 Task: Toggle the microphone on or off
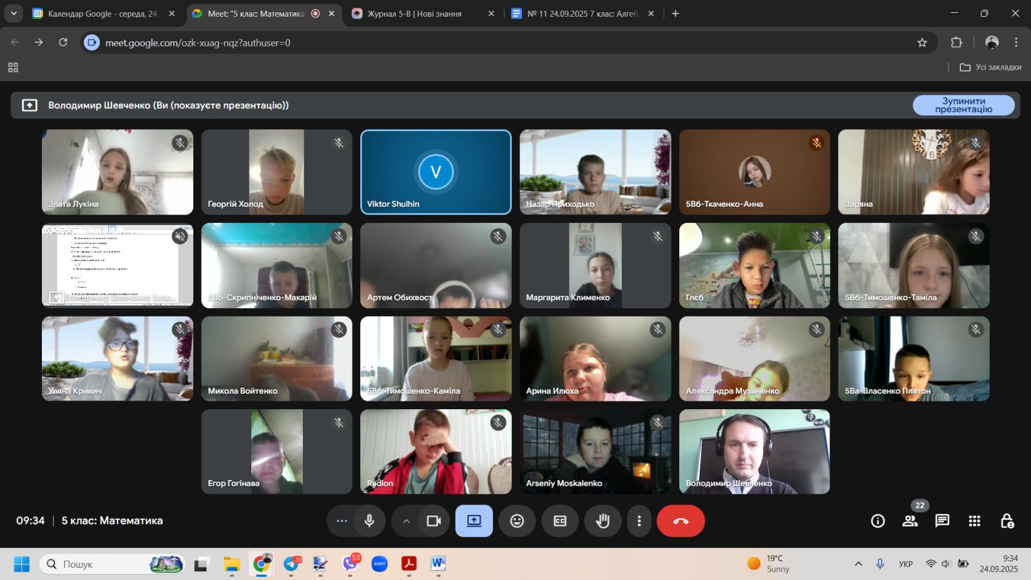(x=369, y=521)
